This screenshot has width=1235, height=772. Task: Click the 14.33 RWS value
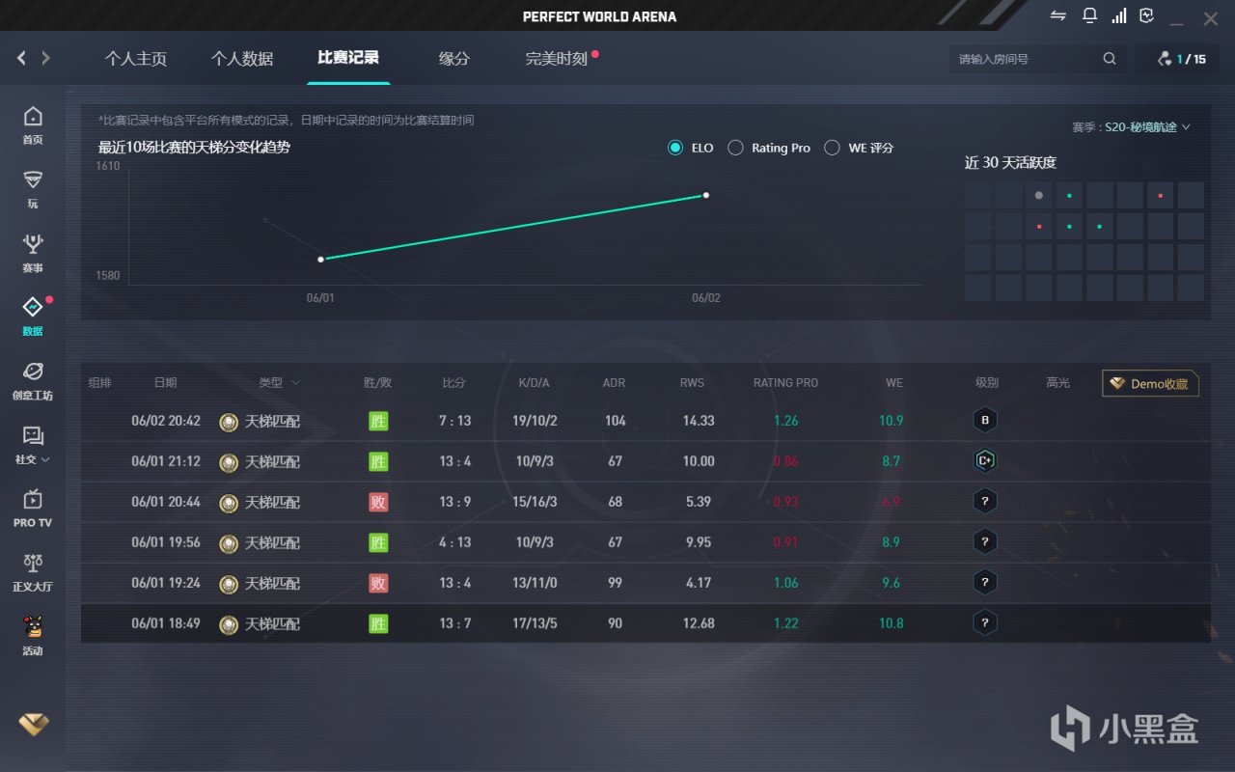coord(699,421)
